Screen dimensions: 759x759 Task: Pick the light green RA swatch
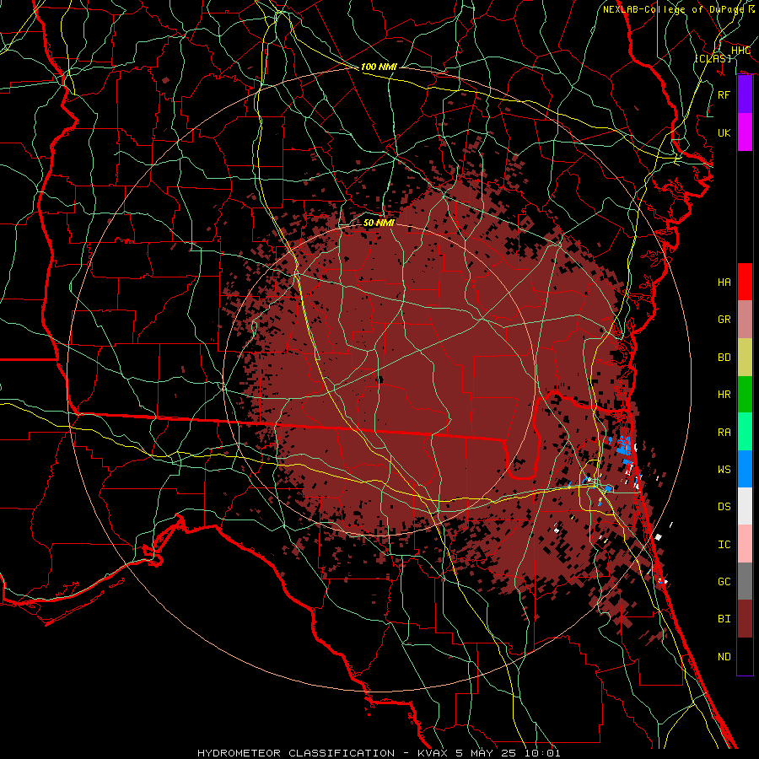coord(745,432)
